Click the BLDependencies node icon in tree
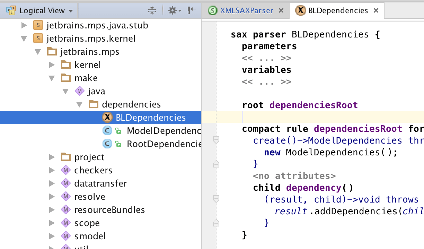 (107, 118)
